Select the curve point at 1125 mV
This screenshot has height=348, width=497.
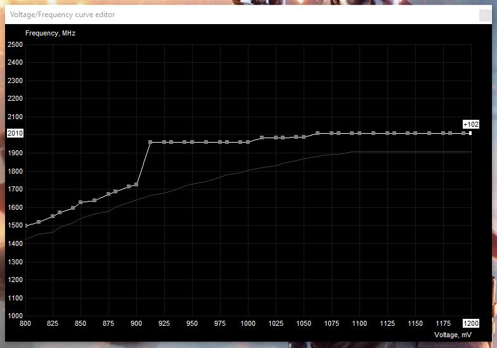[387, 133]
